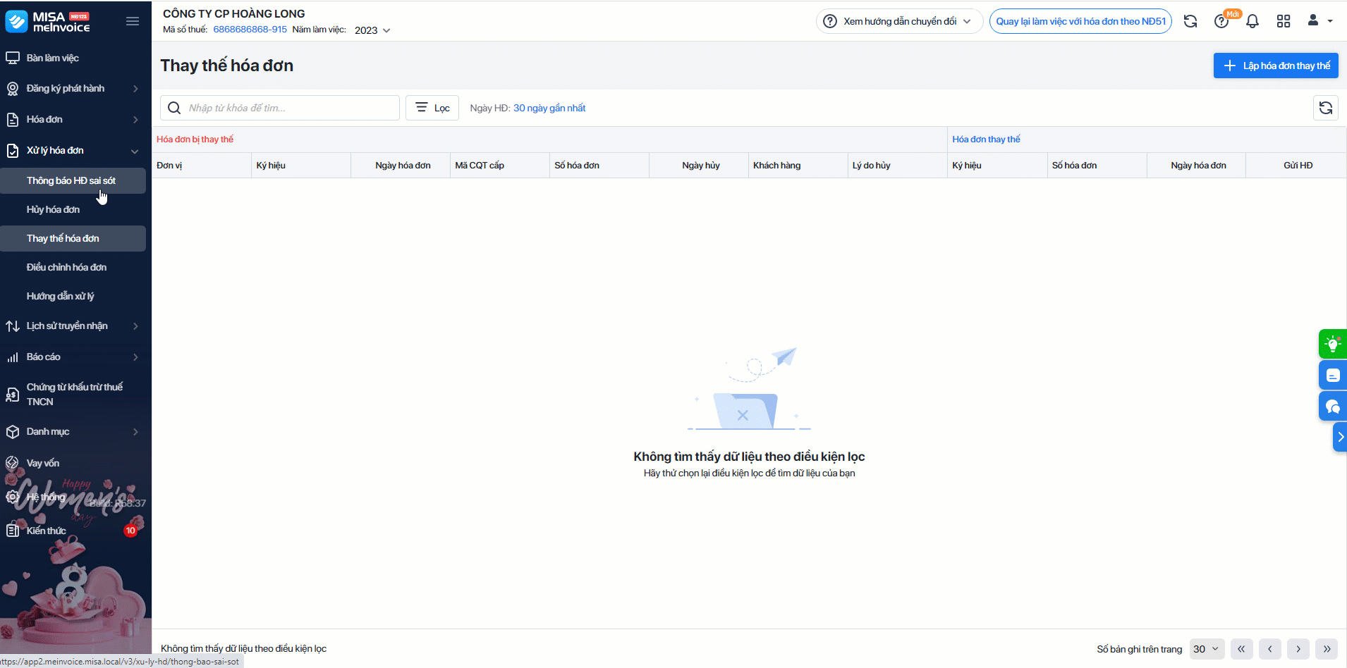Change the 30 ngày gần nhất date filter
Image resolution: width=1347 pixels, height=668 pixels.
[x=549, y=108]
